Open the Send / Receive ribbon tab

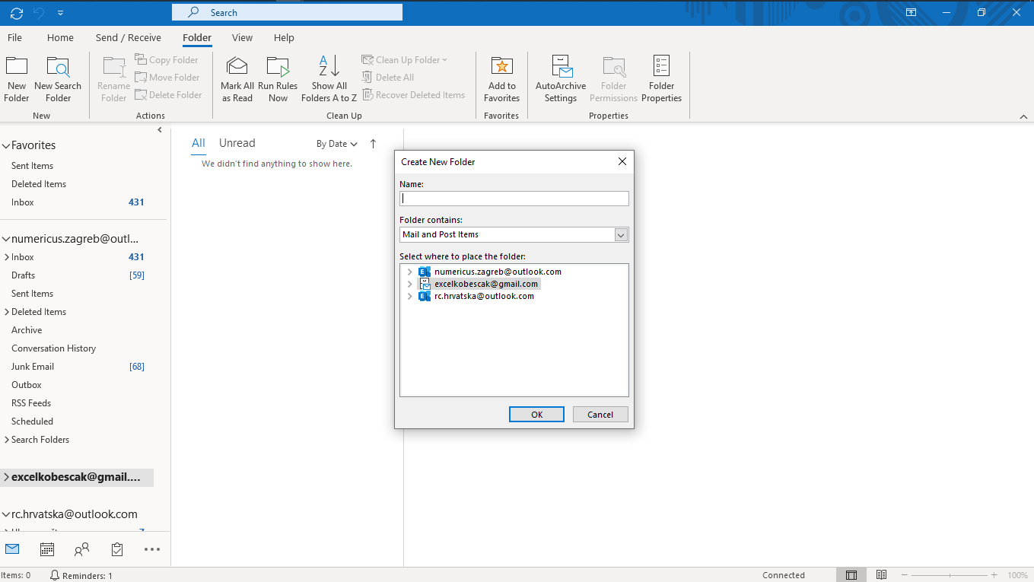[128, 37]
